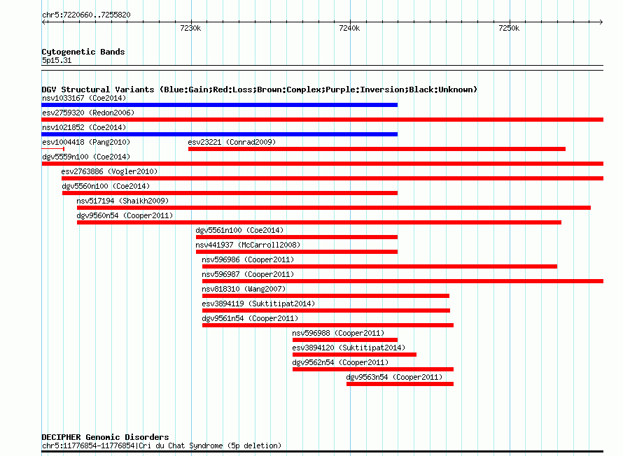Select the blue gain bar under nsv1033167
Viewport: 623px width, 456px height.
pos(219,105)
